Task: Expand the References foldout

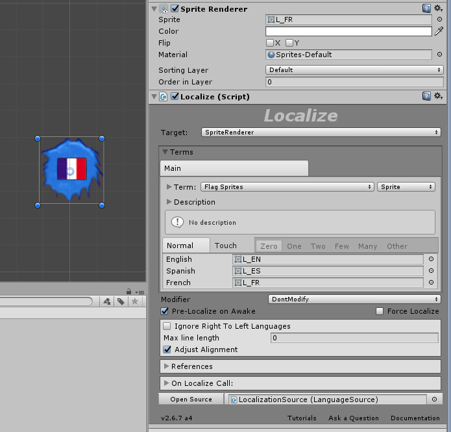Action: [x=167, y=366]
